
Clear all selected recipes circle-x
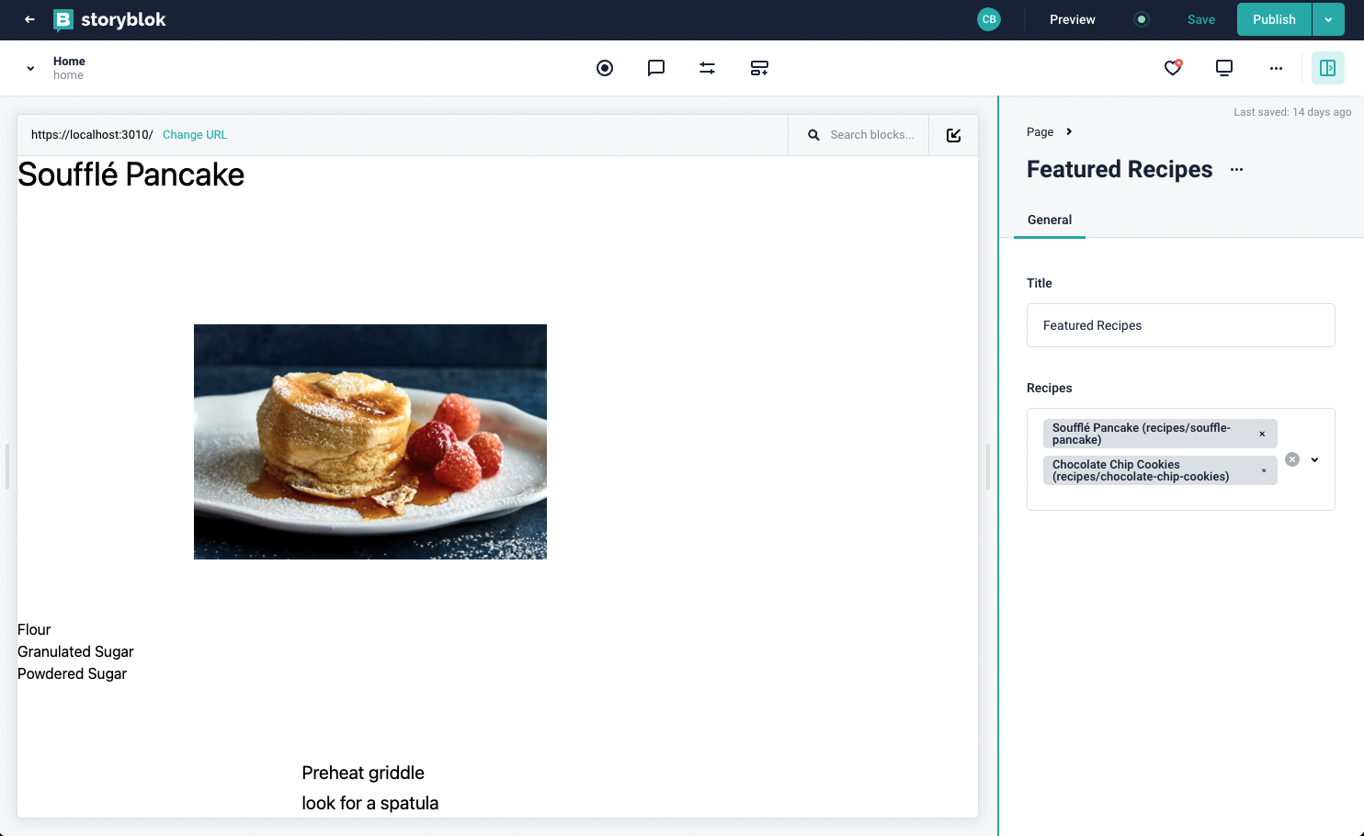1292,459
